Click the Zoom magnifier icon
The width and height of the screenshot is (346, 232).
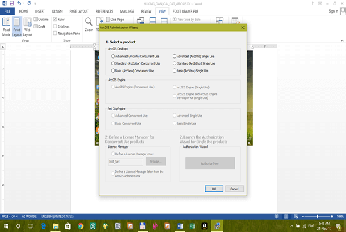click(89, 24)
